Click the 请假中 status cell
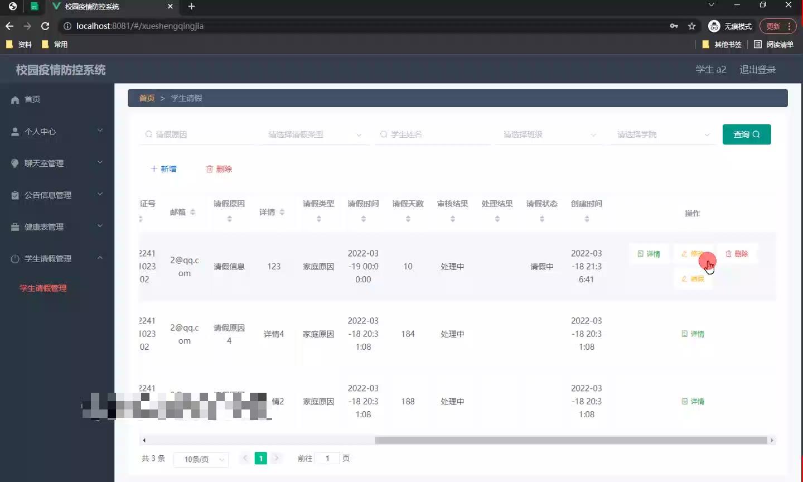Screen dimensions: 803x482 click(x=541, y=267)
